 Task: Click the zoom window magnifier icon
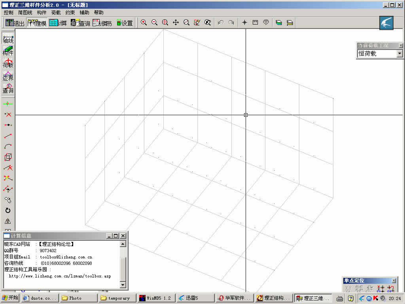(186, 23)
